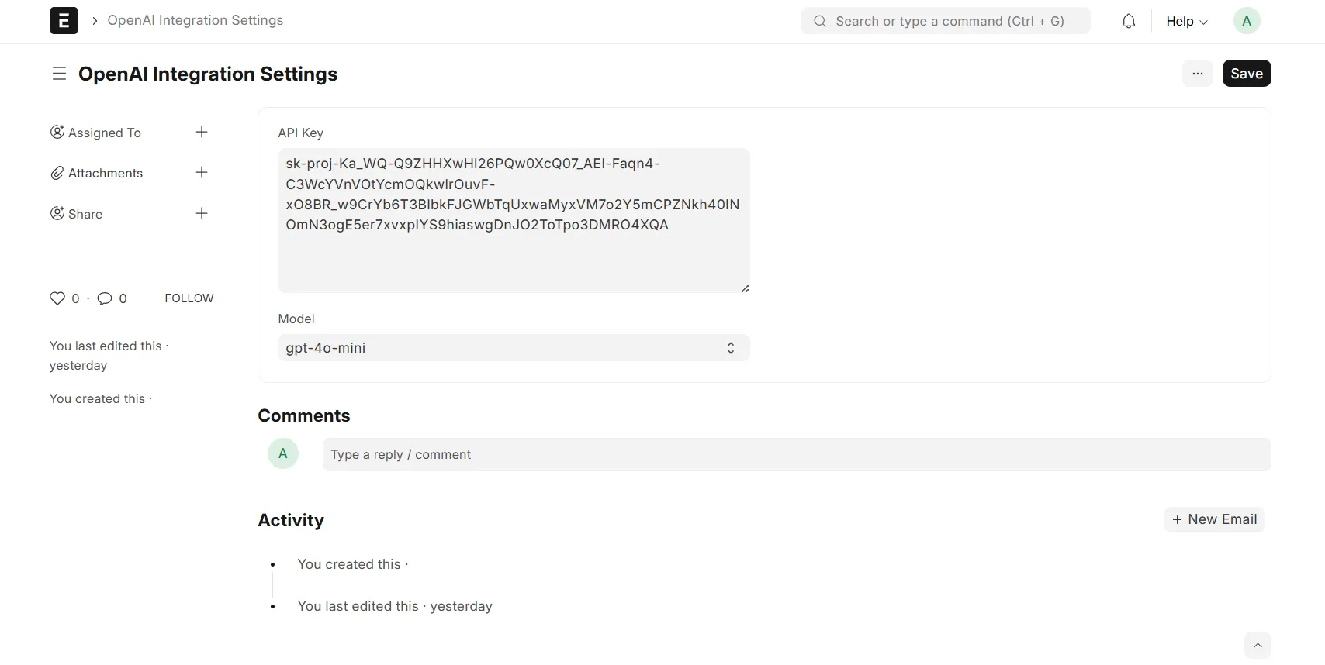Screen dimensions: 1325x665
Task: Click the Share person icon
Action: tap(57, 213)
